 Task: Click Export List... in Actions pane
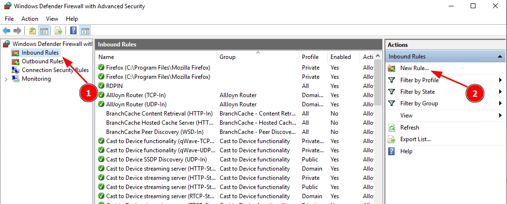pyautogui.click(x=415, y=139)
